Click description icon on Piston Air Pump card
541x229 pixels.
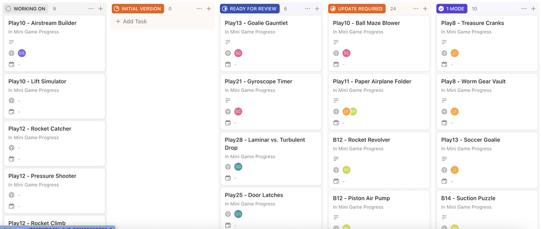pos(336,217)
